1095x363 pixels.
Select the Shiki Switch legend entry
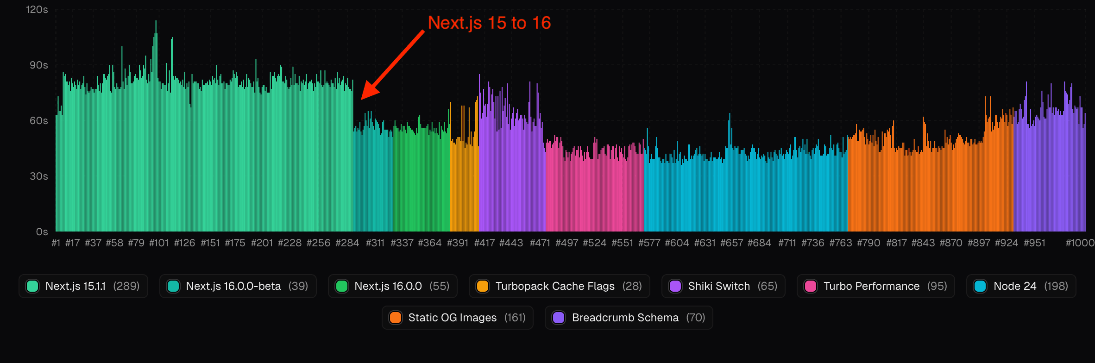pos(723,286)
